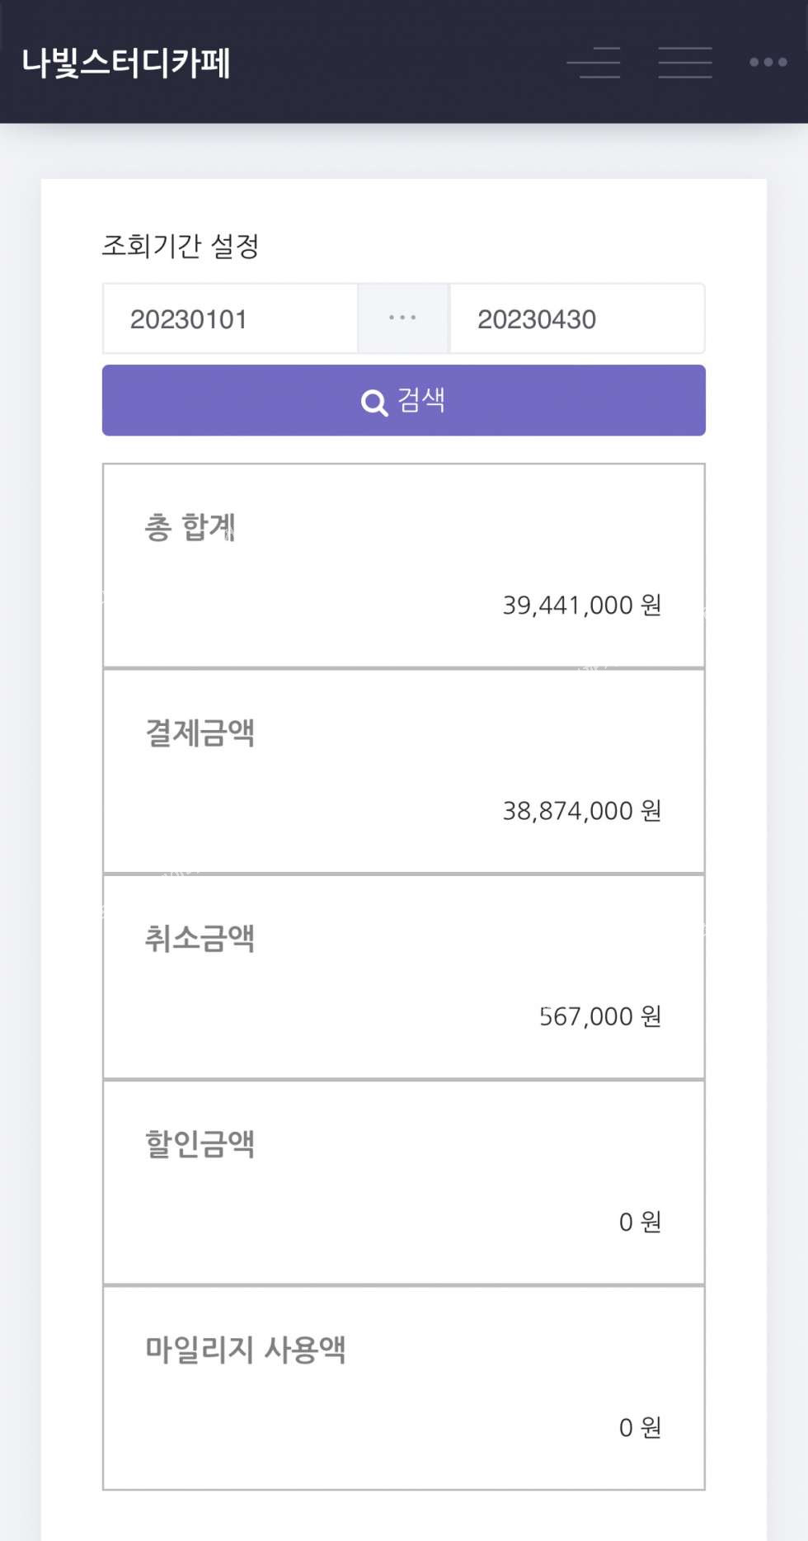Viewport: 808px width, 1541px height.
Task: Select the 결제금액 card label
Action: (x=200, y=733)
